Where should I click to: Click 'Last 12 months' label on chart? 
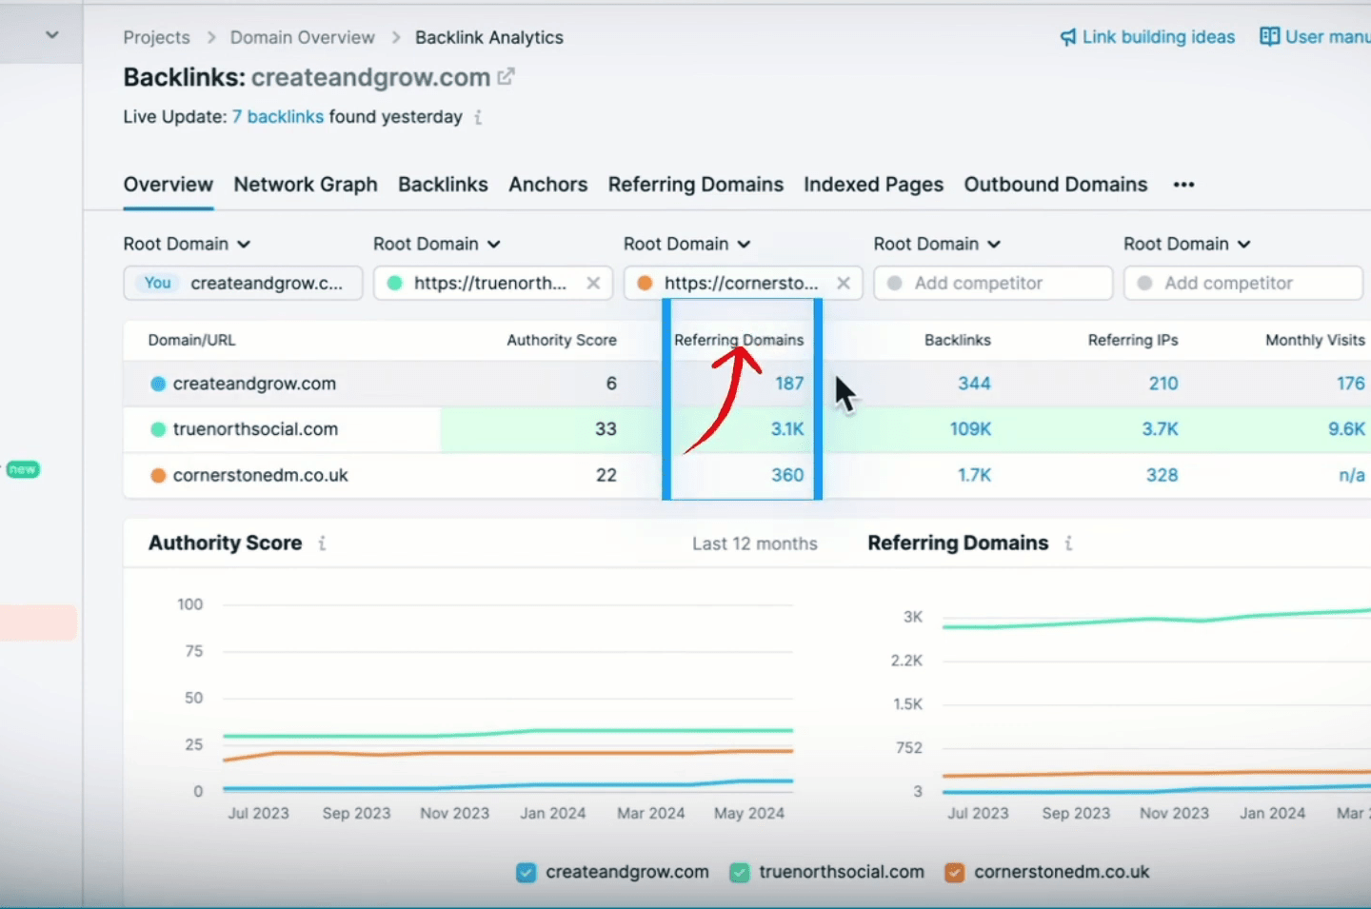click(x=755, y=543)
